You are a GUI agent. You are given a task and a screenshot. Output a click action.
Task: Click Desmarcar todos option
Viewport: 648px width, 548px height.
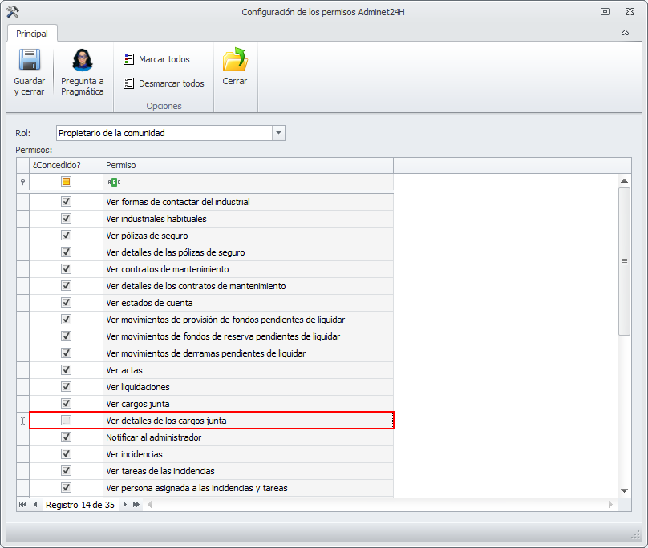tap(164, 83)
